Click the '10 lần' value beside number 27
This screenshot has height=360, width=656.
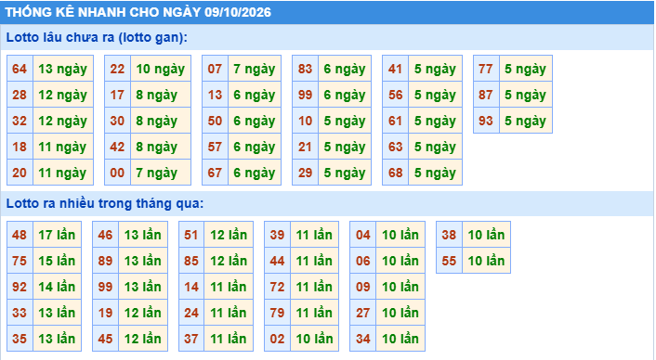[x=400, y=312]
